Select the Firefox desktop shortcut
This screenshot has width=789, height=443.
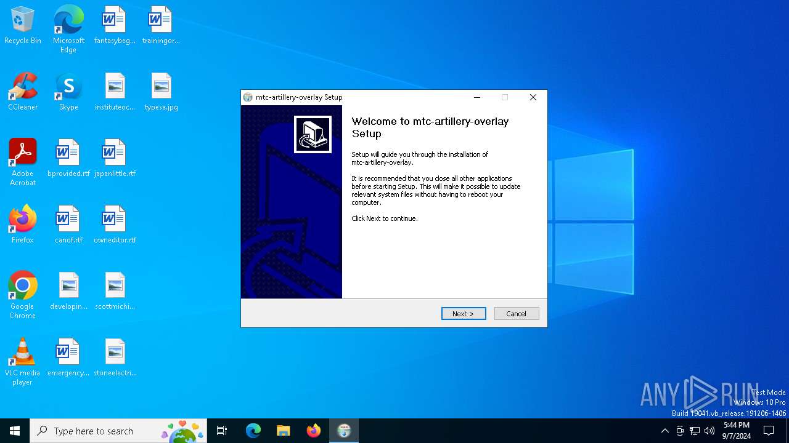click(23, 225)
